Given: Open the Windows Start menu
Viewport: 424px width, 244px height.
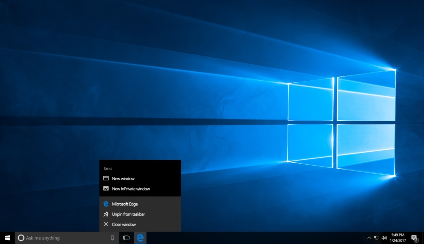Looking at the screenshot, I should (7, 238).
